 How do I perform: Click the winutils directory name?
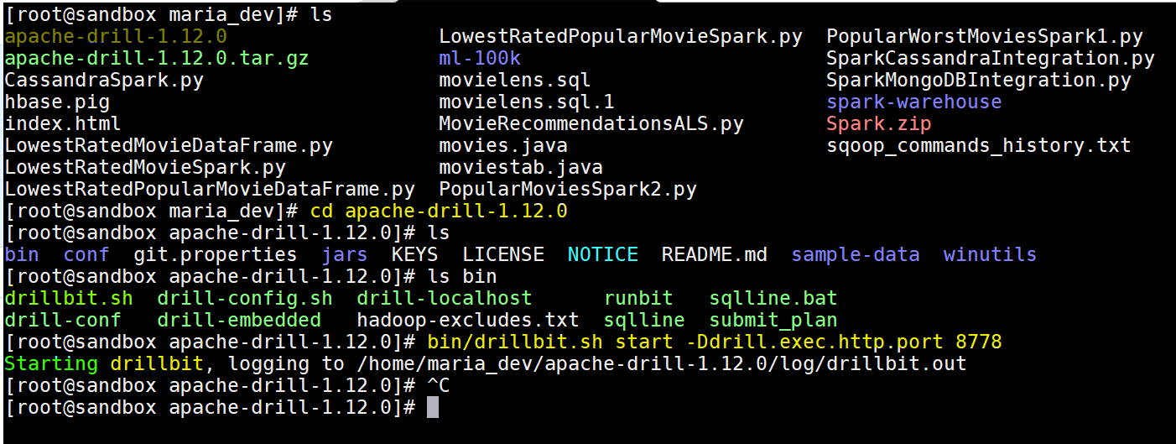click(x=990, y=255)
